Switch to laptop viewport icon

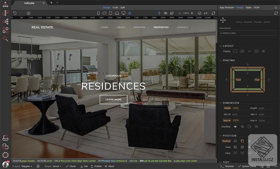[x=117, y=13]
